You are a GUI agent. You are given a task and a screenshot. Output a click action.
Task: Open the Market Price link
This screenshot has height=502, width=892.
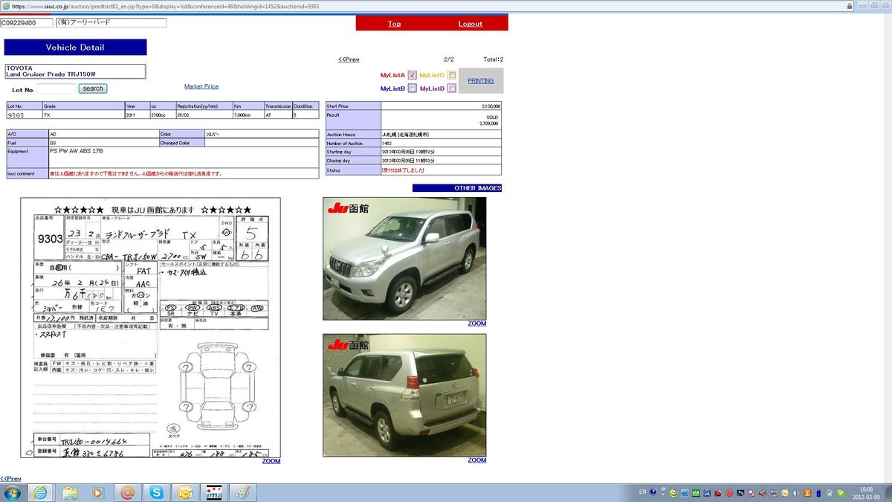201,87
